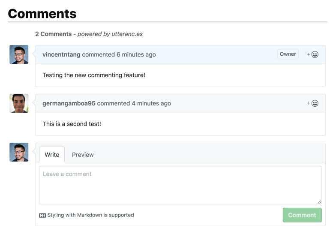Click the Comments section heading

click(x=42, y=14)
